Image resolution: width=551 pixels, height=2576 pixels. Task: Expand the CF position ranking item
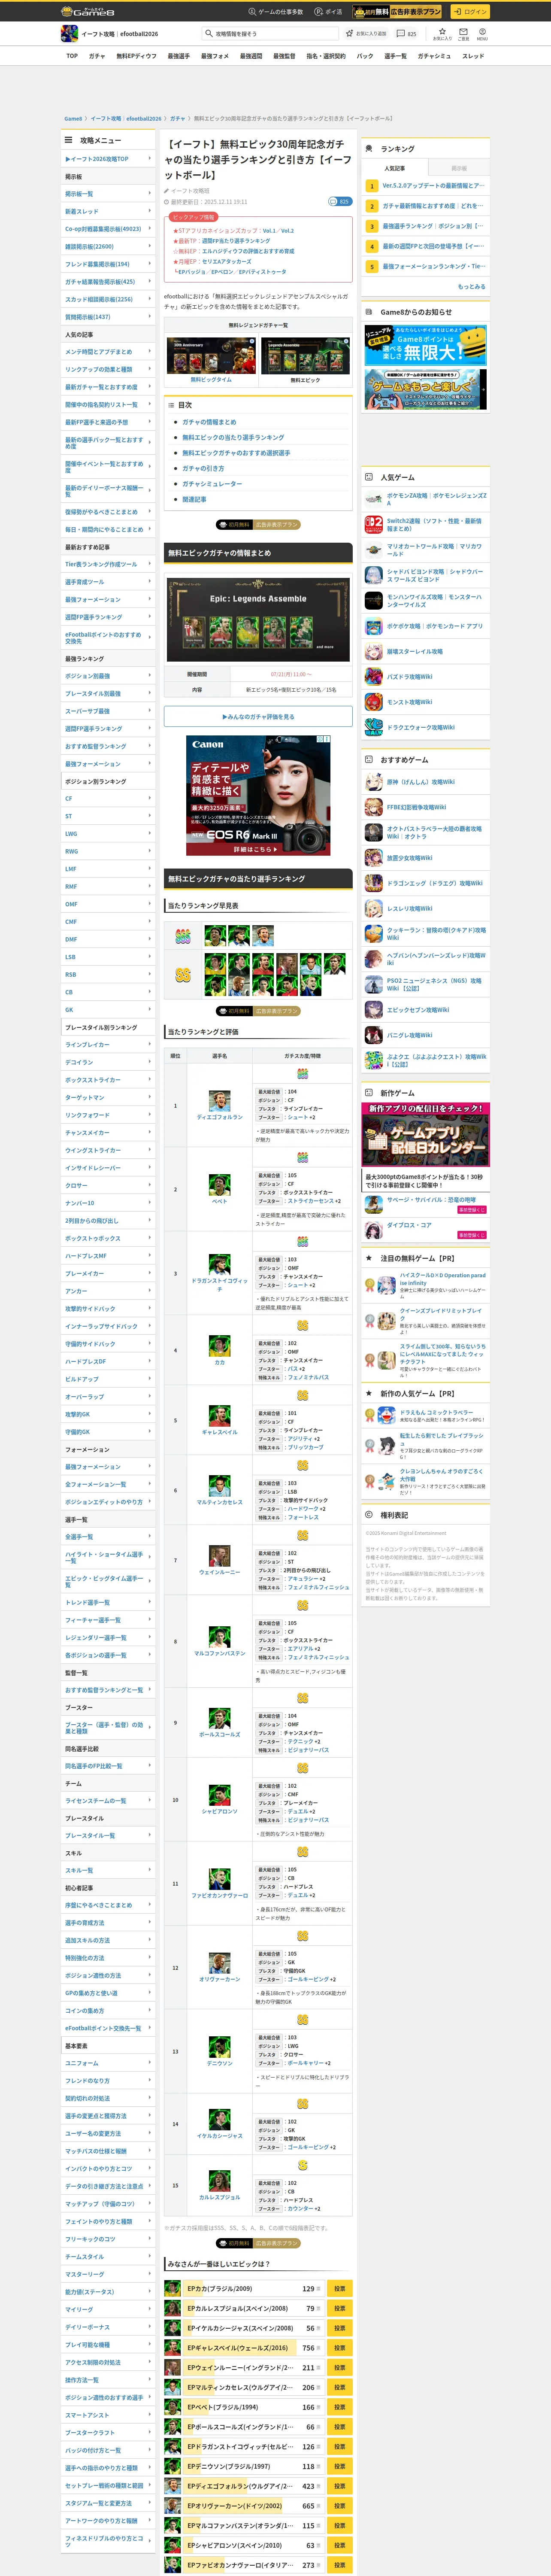[108, 799]
